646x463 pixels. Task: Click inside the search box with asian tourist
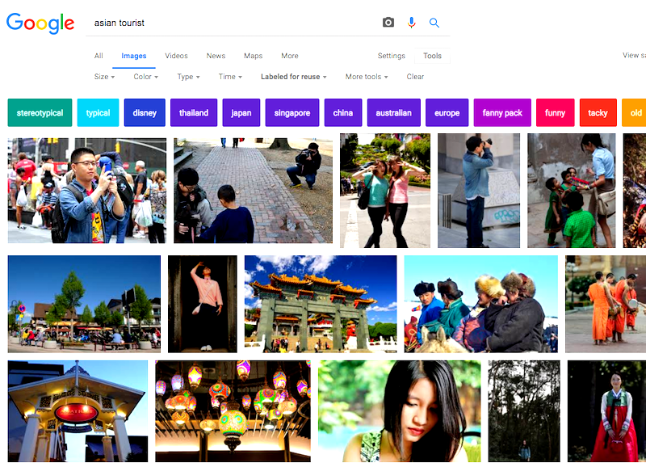click(x=234, y=23)
